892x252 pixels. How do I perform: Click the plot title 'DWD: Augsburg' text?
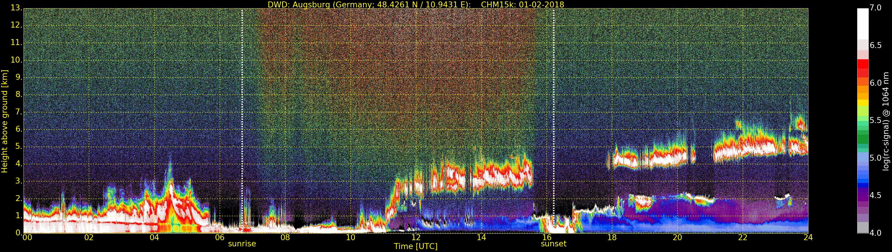point(299,4)
